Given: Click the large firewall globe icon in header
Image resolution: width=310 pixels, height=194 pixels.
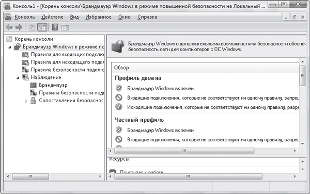Looking at the screenshot, I should (x=118, y=46).
